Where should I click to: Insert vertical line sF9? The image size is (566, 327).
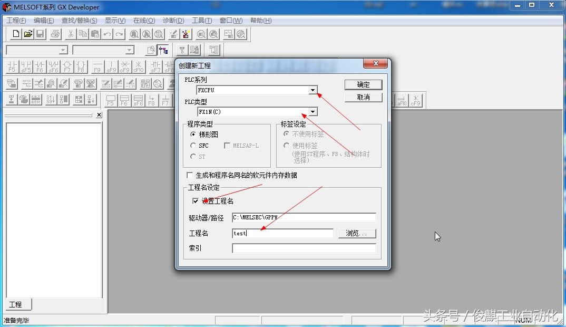pyautogui.click(x=111, y=67)
